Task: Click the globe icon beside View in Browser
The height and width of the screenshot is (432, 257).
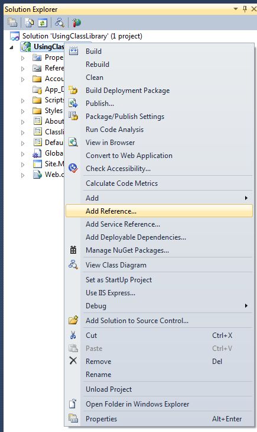Action: tap(73, 142)
